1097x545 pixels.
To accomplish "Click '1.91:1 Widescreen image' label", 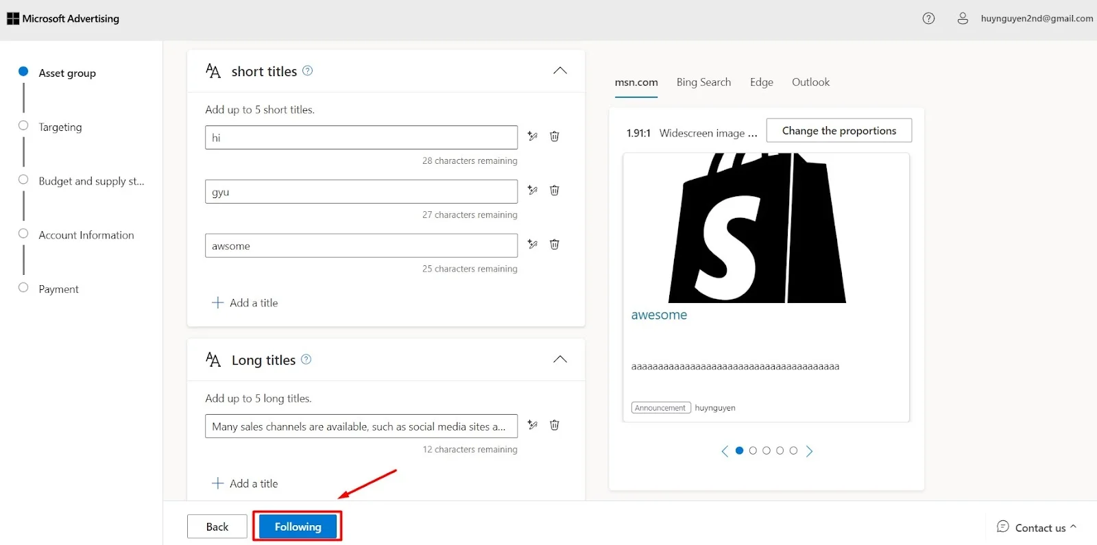I will (692, 133).
